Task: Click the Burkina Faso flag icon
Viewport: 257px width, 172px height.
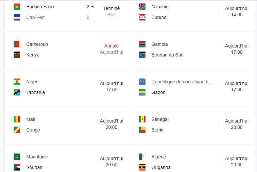Action: pos(17,7)
